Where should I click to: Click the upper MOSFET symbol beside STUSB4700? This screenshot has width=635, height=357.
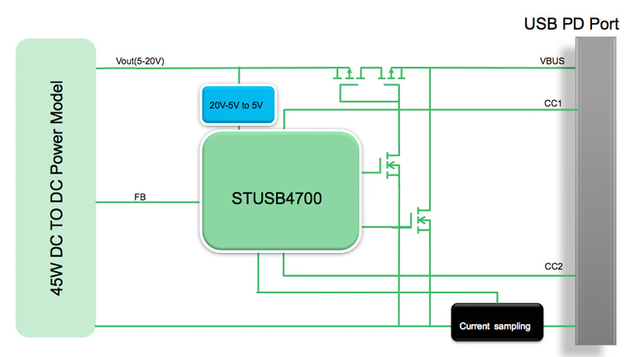[387, 165]
